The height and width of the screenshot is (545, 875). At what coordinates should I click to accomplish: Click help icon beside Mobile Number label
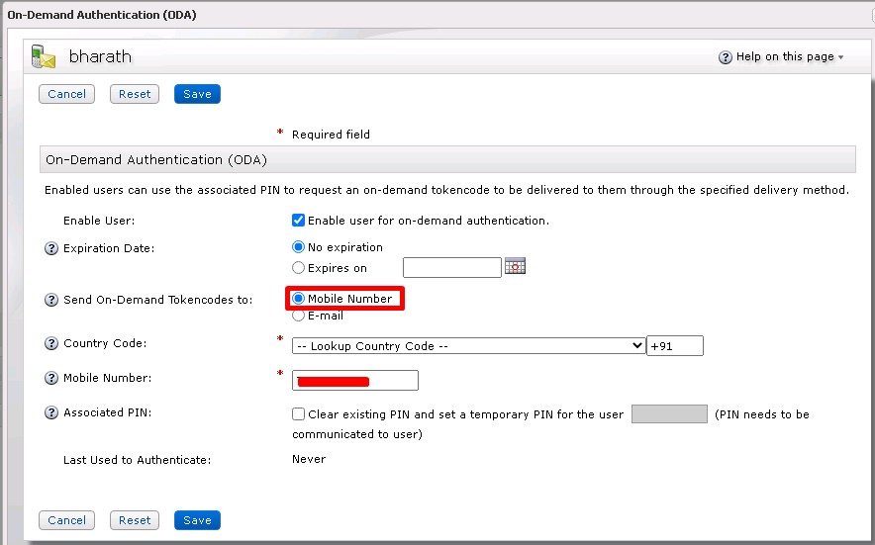pos(51,379)
